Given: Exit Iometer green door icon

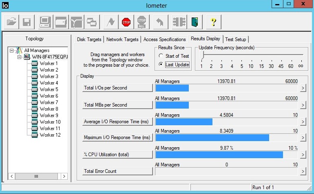Looking at the screenshot, I should tap(195, 22).
